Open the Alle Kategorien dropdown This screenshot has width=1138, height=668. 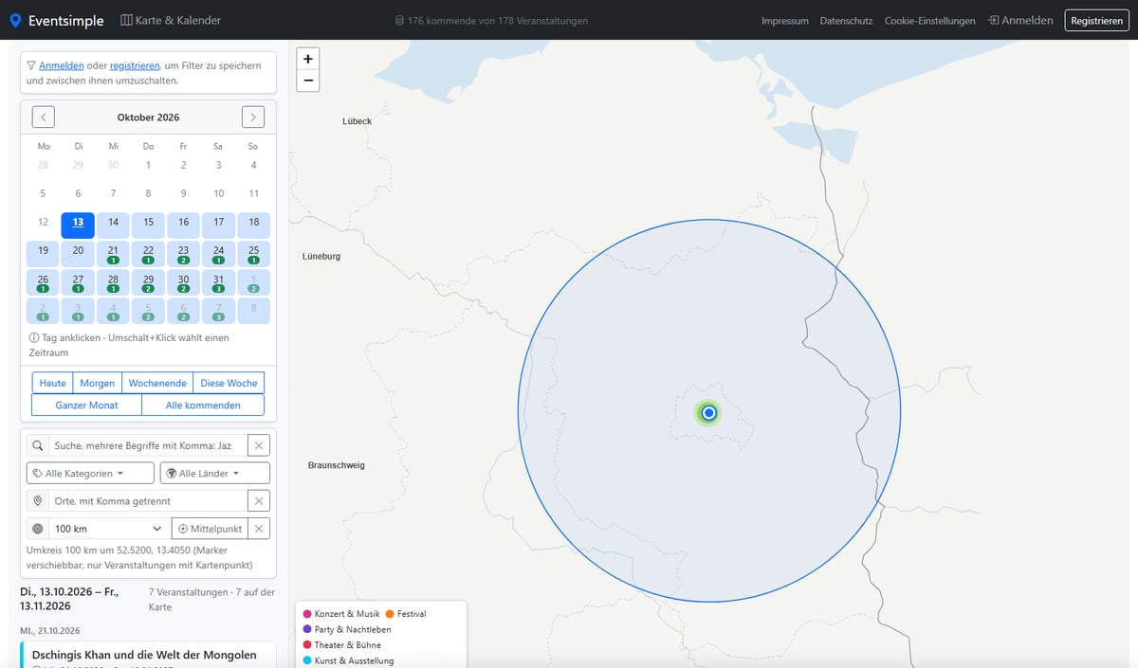click(x=90, y=473)
